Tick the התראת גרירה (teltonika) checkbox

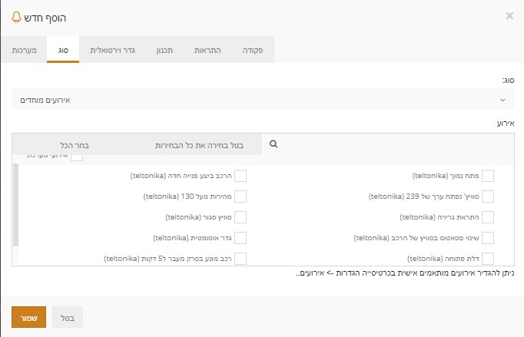tap(488, 217)
